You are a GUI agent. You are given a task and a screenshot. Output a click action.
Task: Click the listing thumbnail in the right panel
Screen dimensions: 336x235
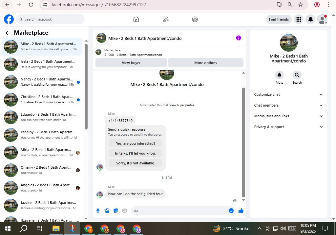(288, 43)
